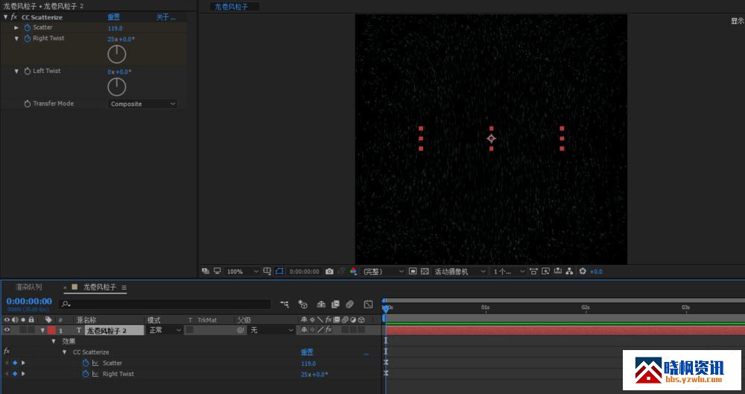Click Scatter graph icon in timeline
The height and width of the screenshot is (394, 745).
point(95,363)
